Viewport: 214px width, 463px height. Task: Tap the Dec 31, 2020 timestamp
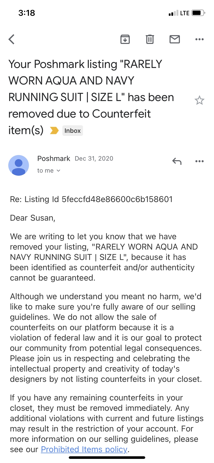pos(94,158)
